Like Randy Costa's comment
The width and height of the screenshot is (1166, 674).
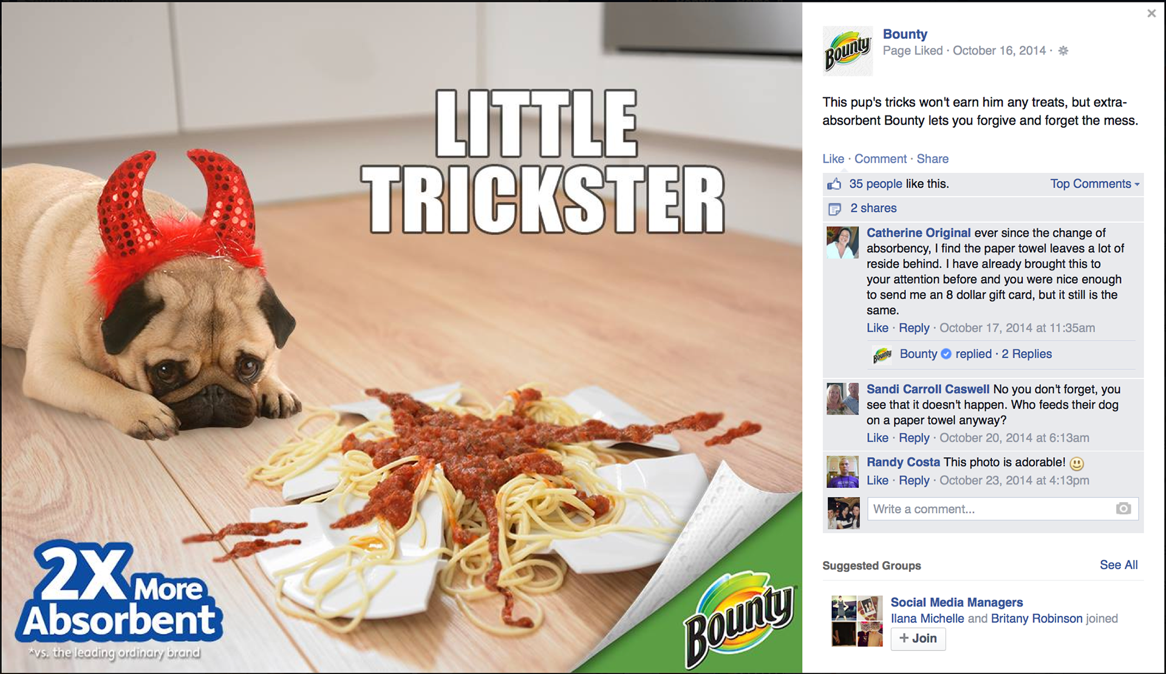(878, 480)
